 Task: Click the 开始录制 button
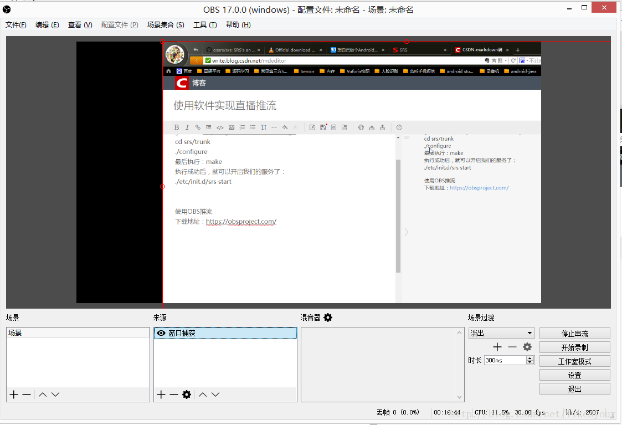[x=575, y=347]
